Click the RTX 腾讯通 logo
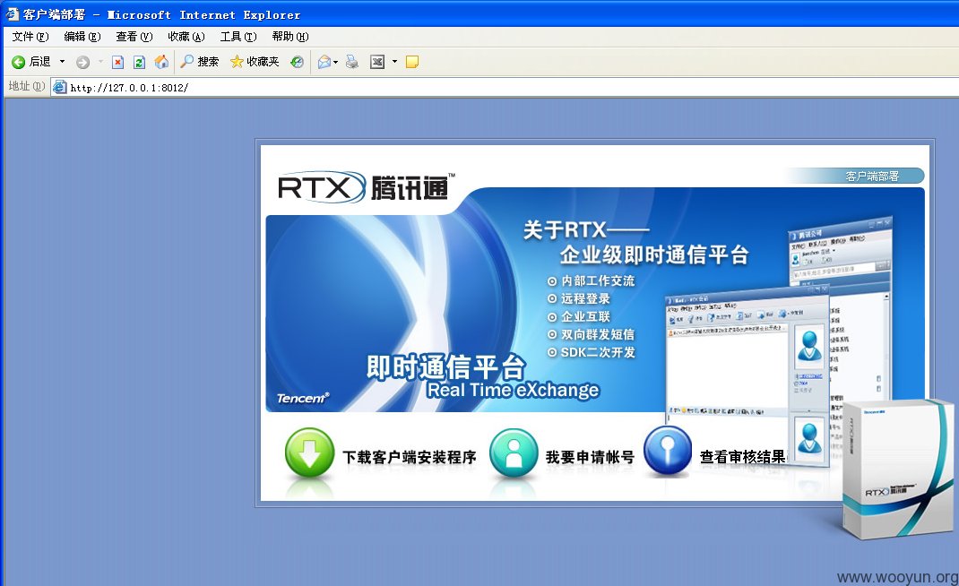Viewport: 959px width, 586px height. pos(367,186)
